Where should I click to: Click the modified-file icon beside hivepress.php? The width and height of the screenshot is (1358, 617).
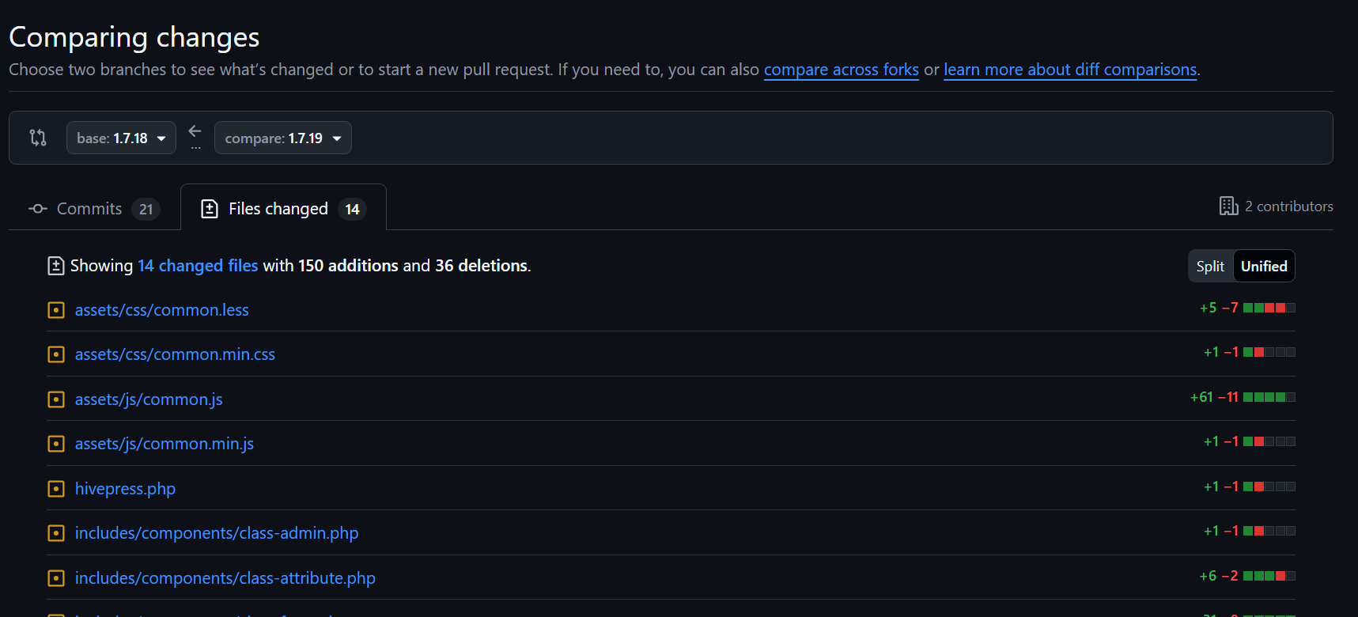(56, 489)
